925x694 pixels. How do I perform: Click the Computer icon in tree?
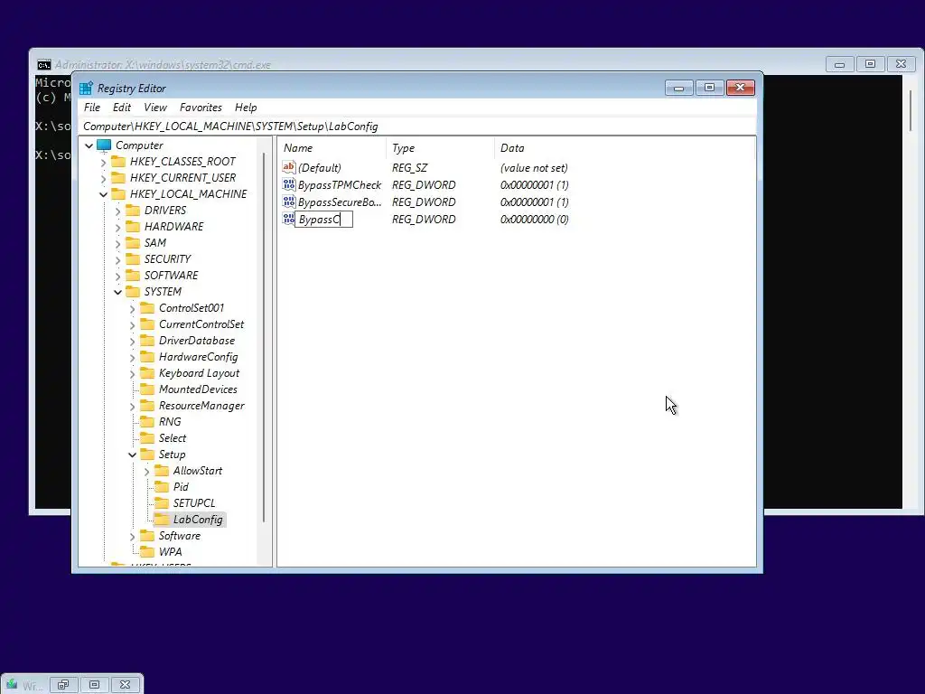104,145
